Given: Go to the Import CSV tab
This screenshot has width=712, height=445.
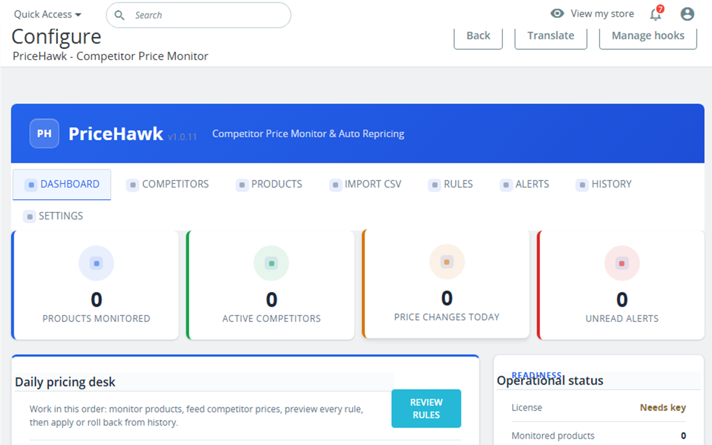Looking at the screenshot, I should [365, 185].
